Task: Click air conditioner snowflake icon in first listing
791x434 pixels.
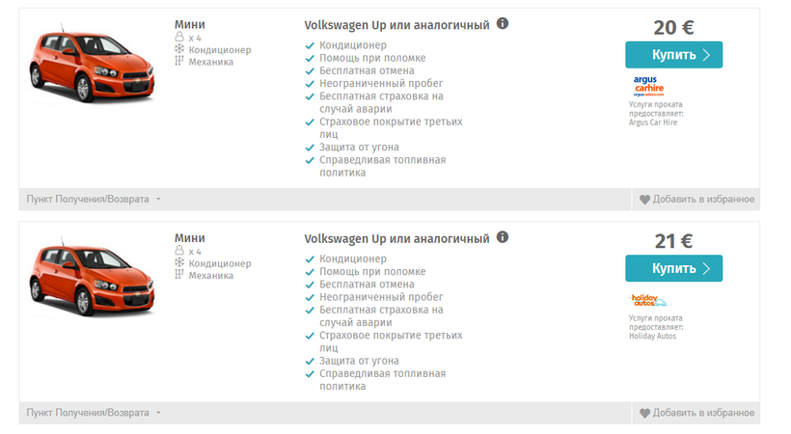Action: pyautogui.click(x=179, y=49)
